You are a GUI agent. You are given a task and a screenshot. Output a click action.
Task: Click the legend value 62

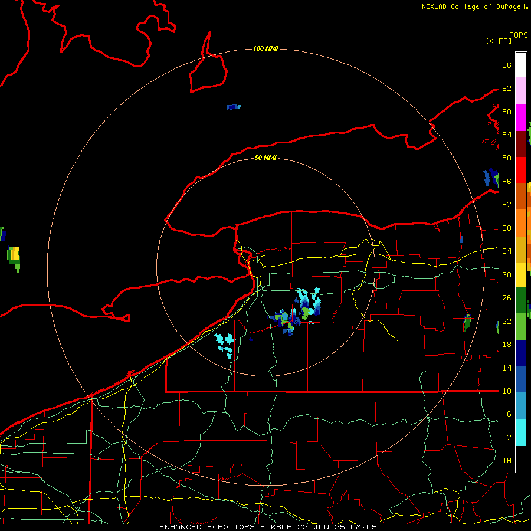pyautogui.click(x=507, y=88)
